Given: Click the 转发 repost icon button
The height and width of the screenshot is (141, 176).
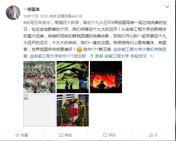Looking at the screenshot, I should tap(65, 135).
